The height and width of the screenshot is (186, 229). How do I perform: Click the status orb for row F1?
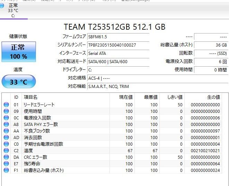6,170
